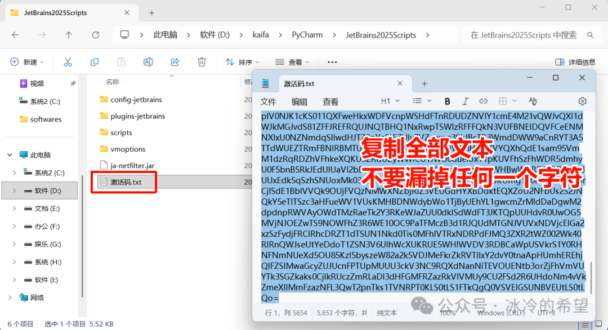Open the 文件 menu in Notepad
Image resolution: width=608 pixels, height=330 pixels.
coord(268,102)
